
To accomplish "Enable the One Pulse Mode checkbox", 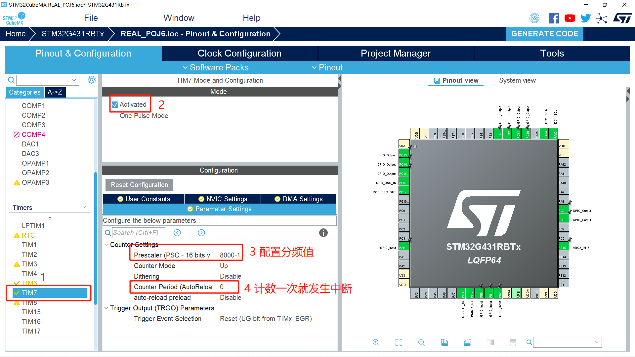I will pyautogui.click(x=115, y=116).
